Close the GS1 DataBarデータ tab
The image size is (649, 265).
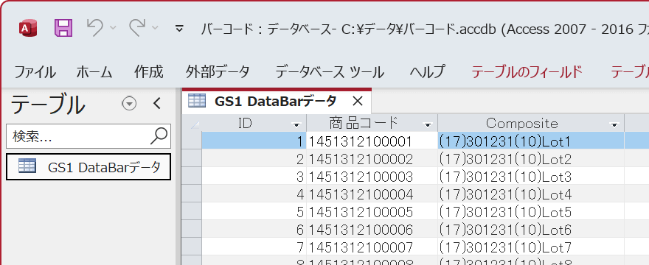357,101
